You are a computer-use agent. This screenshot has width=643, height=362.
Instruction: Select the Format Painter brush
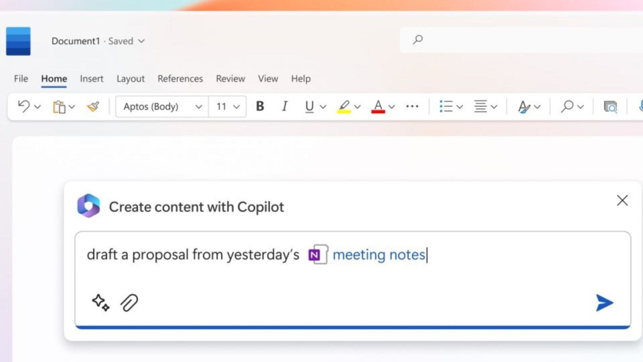click(93, 107)
